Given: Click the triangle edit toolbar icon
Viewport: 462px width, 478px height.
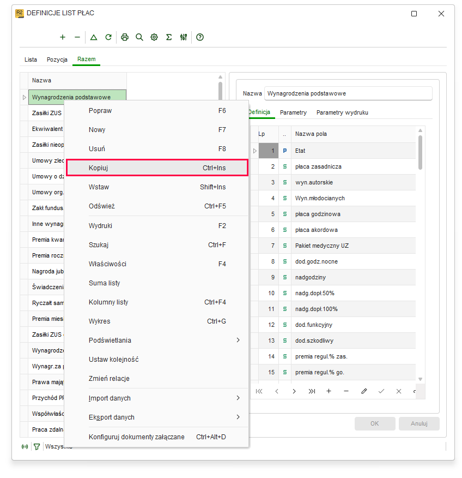Looking at the screenshot, I should pos(94,37).
